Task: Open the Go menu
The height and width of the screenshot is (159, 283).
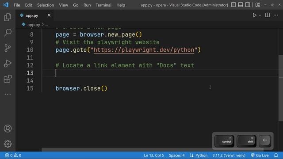Action: (76, 5)
